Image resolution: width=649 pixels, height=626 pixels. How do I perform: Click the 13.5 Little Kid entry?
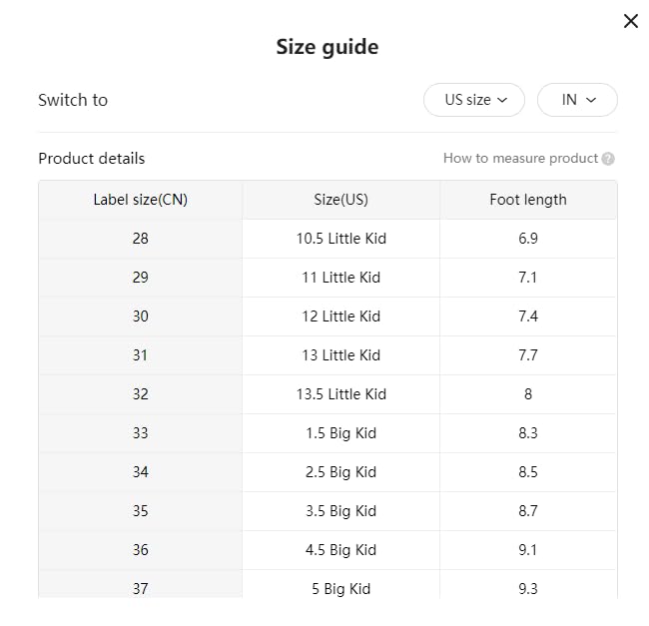coord(340,394)
